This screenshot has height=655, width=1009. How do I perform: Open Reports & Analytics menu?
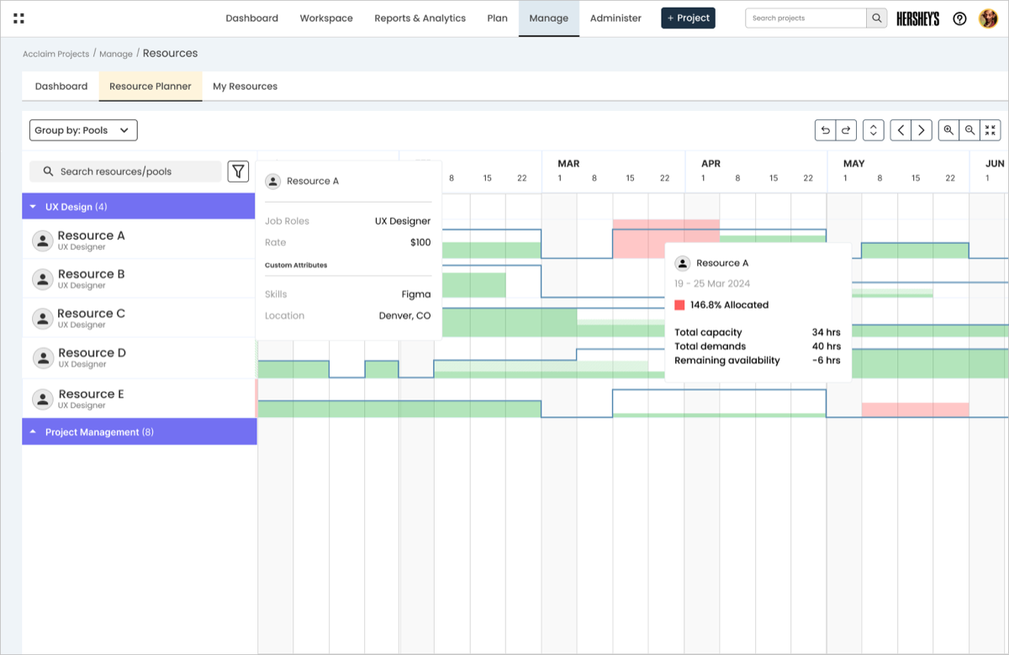click(420, 18)
